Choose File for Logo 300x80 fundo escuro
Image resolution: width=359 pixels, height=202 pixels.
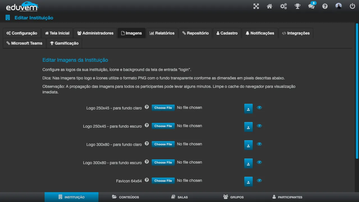click(163, 162)
